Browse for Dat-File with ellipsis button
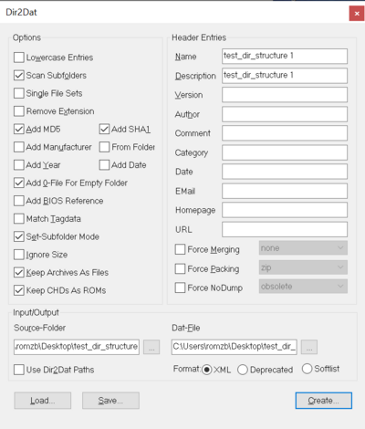The image size is (365, 429). (309, 347)
